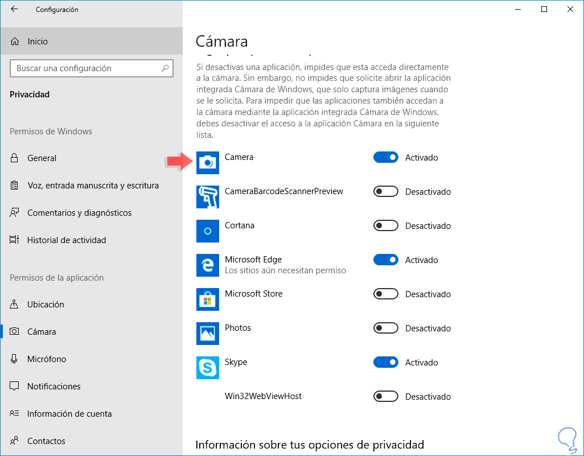Click the Microsoft Store app icon
The image size is (584, 456).
tap(207, 299)
